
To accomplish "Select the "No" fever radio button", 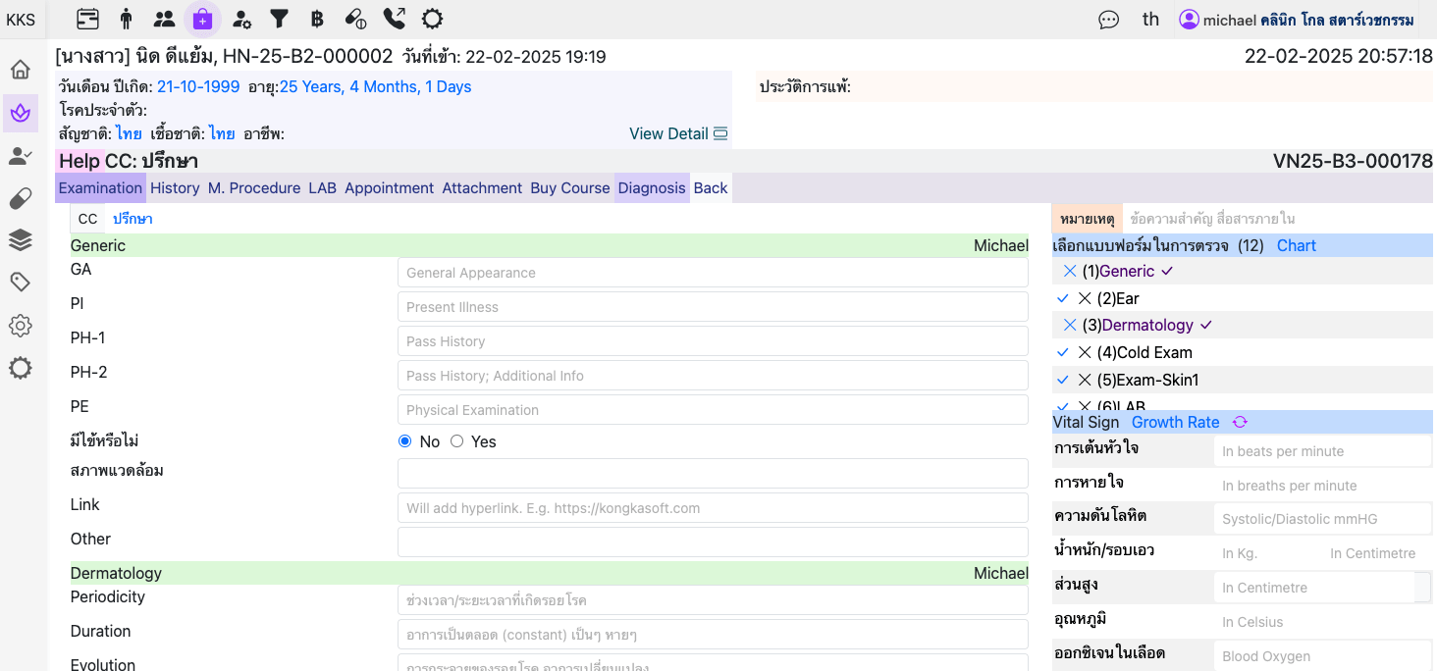I will (x=405, y=441).
